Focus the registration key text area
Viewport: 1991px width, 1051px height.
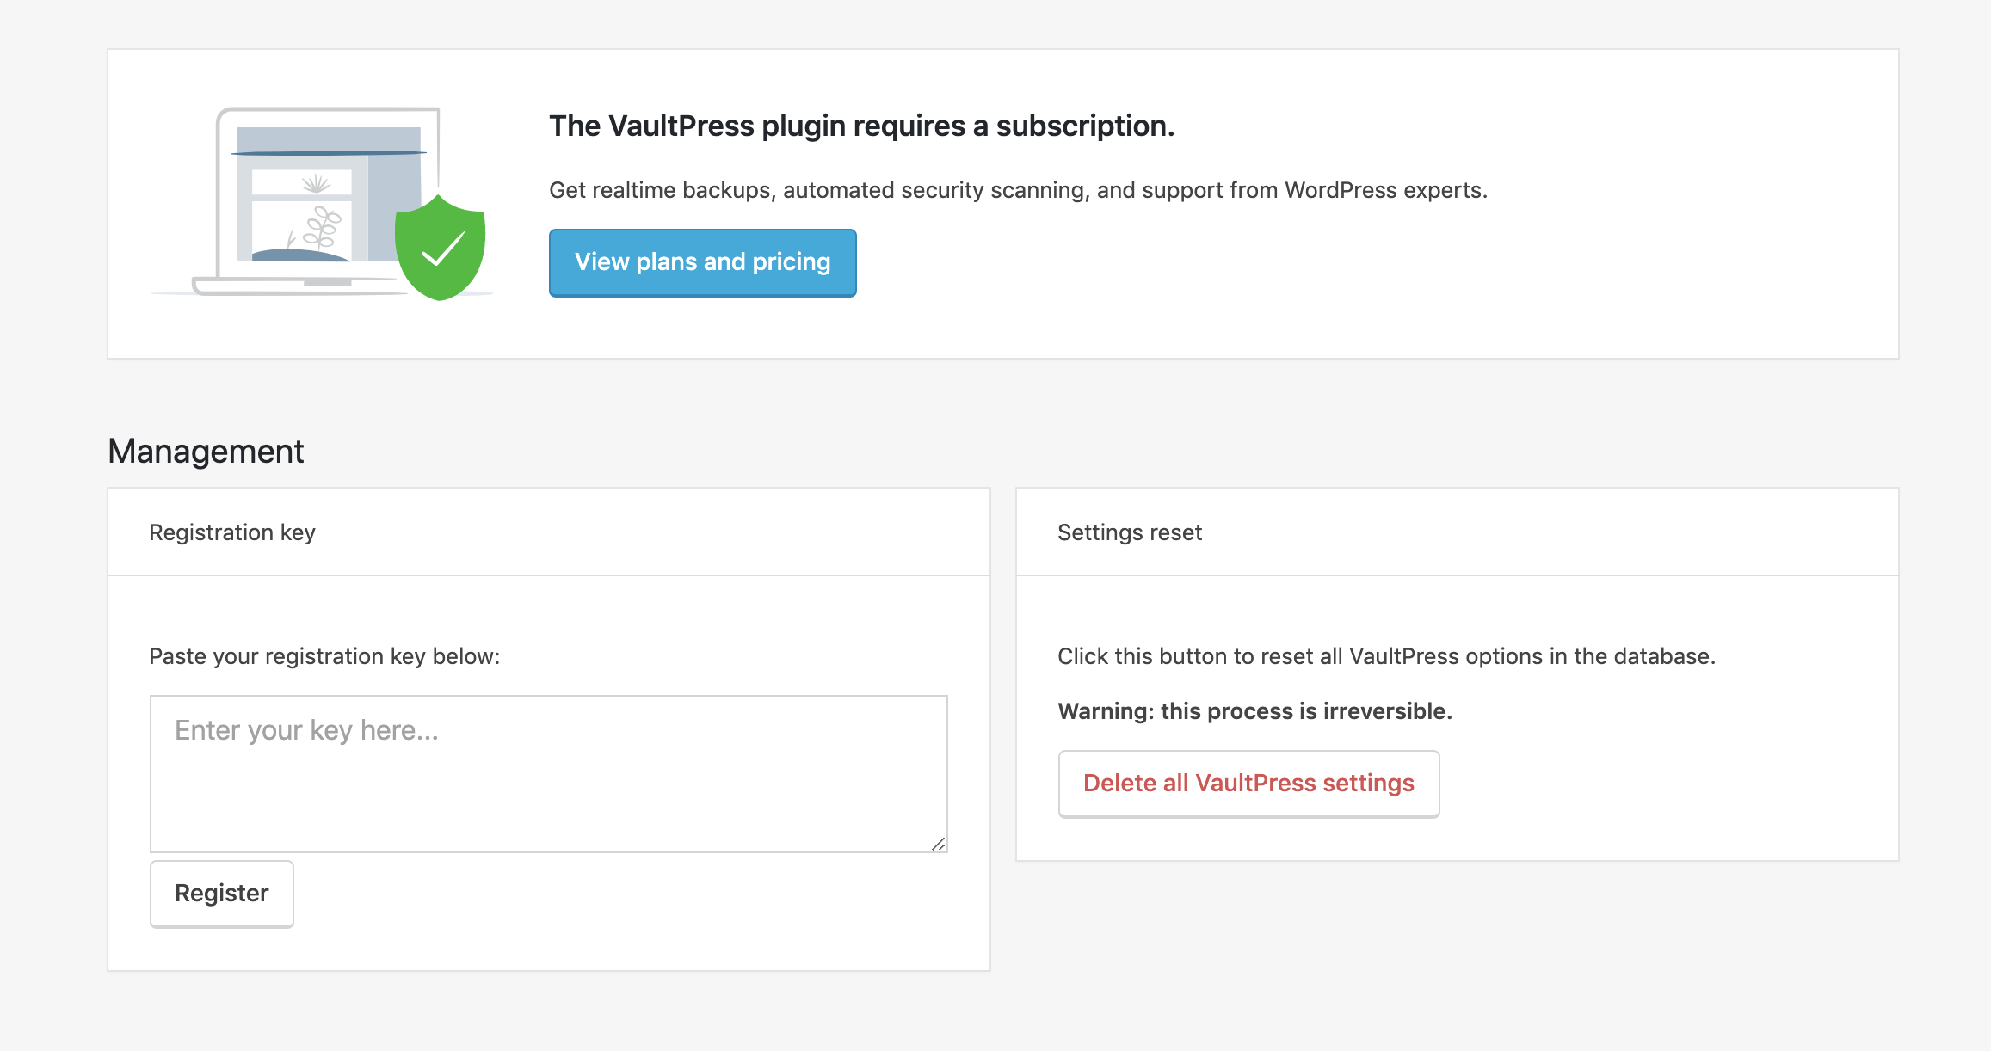(x=549, y=773)
